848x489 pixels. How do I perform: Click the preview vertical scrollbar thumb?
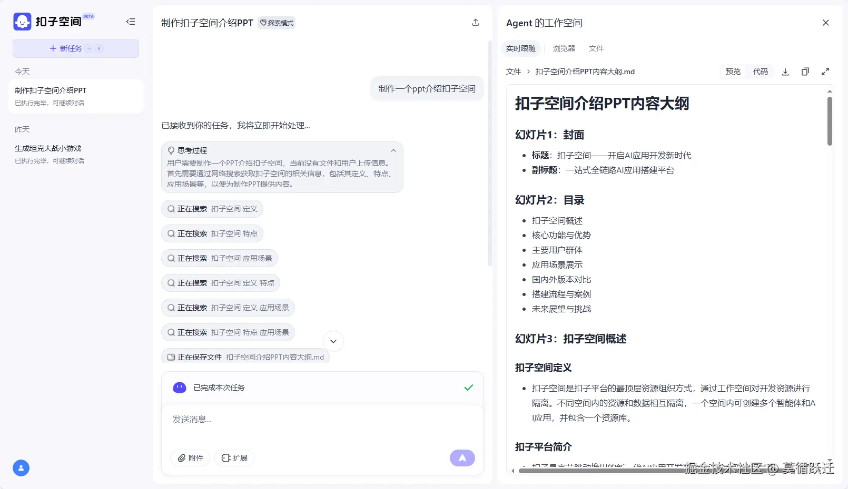click(830, 121)
